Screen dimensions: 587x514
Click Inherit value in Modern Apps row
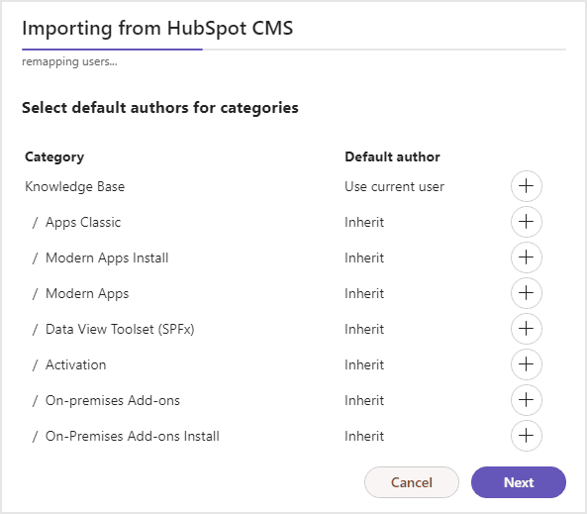(364, 294)
